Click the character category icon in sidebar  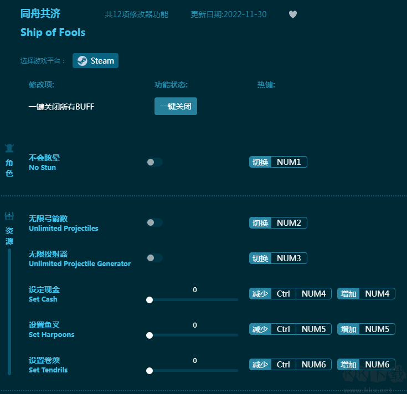(x=9, y=148)
